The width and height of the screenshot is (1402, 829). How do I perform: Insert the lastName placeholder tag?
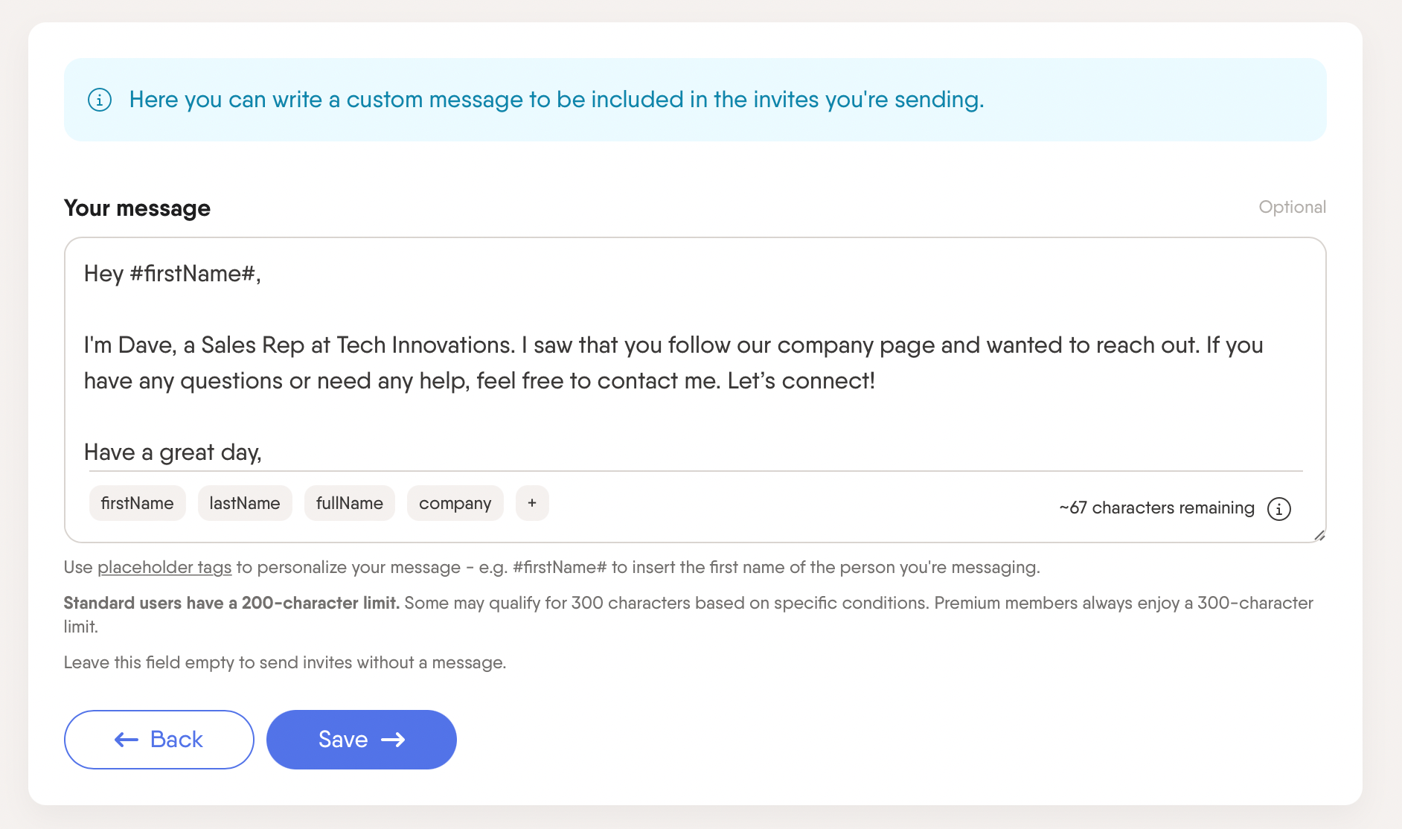245,503
